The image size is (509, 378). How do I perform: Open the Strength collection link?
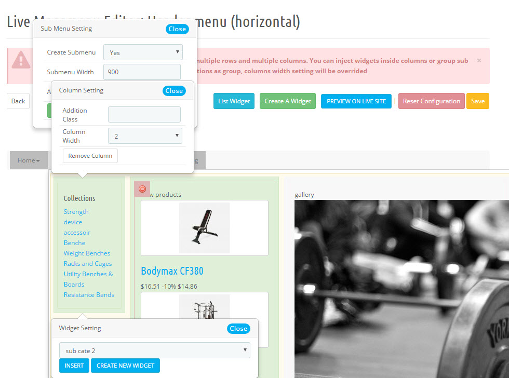click(76, 211)
